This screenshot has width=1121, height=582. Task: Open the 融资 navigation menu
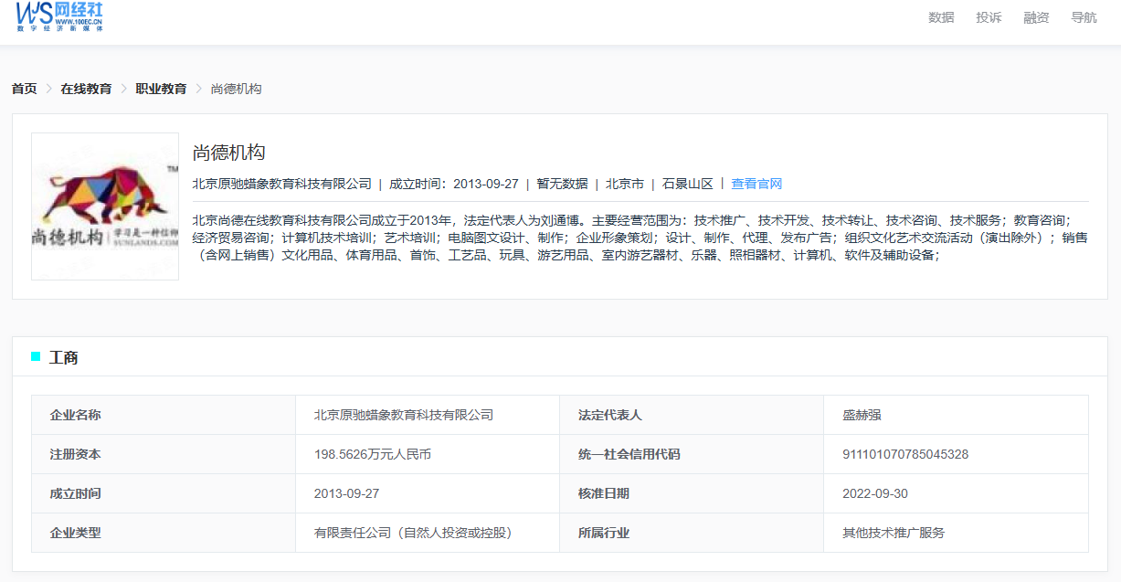1036,17
